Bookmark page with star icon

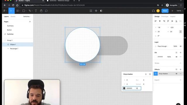(x=162, y=5)
